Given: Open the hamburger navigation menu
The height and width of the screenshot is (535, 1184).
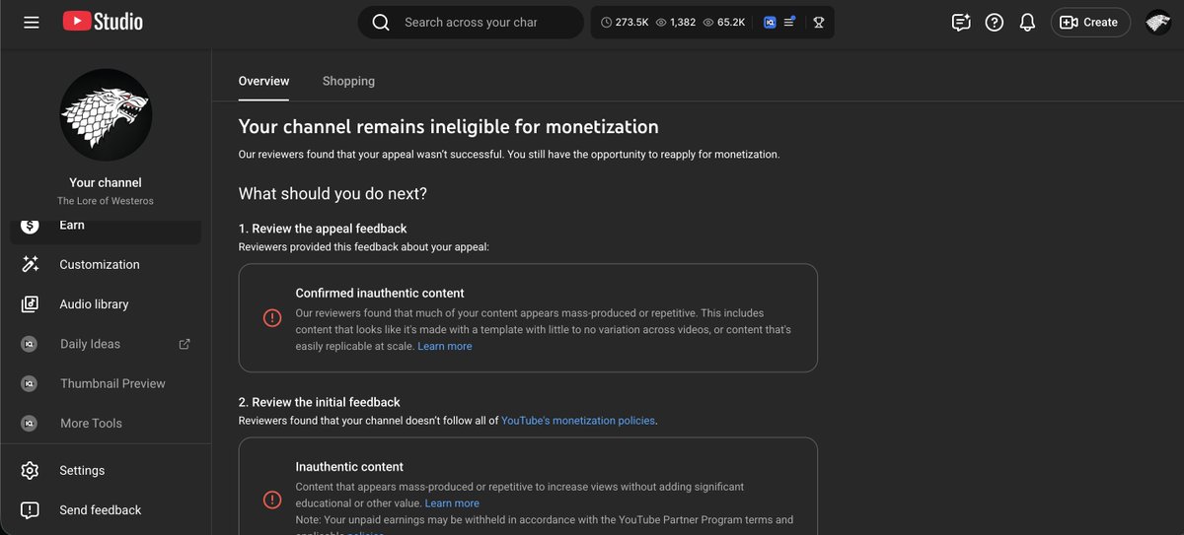Looking at the screenshot, I should [x=32, y=22].
